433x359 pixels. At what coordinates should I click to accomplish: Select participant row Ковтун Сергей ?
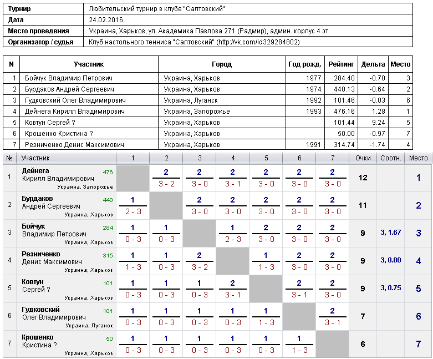coord(208,123)
